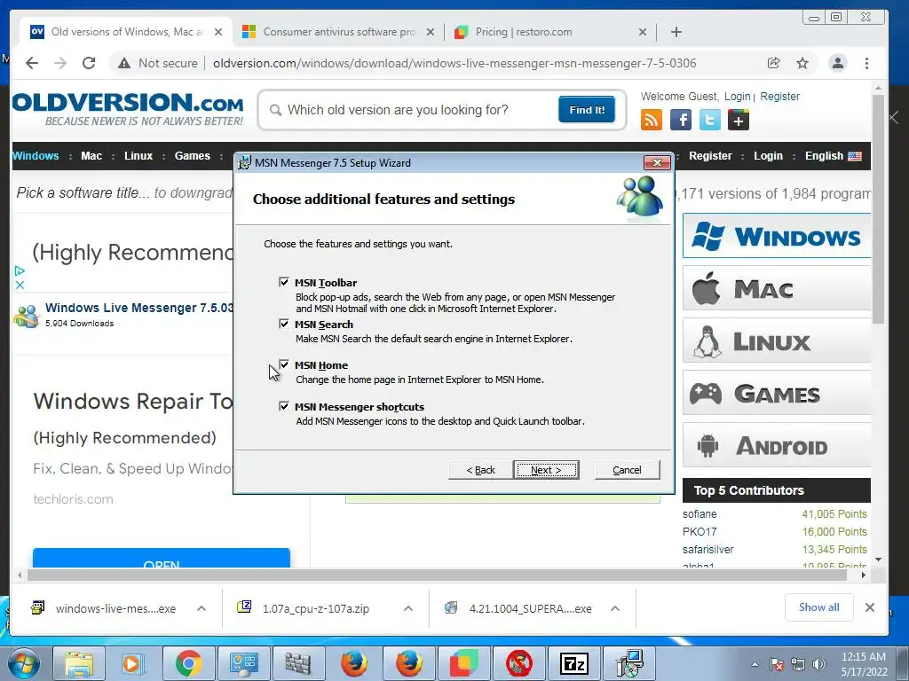Open the Windows nav menu item
The height and width of the screenshot is (681, 909).
(x=36, y=156)
